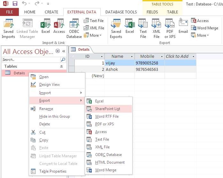Import a Text File from the ribbon

point(94,21)
